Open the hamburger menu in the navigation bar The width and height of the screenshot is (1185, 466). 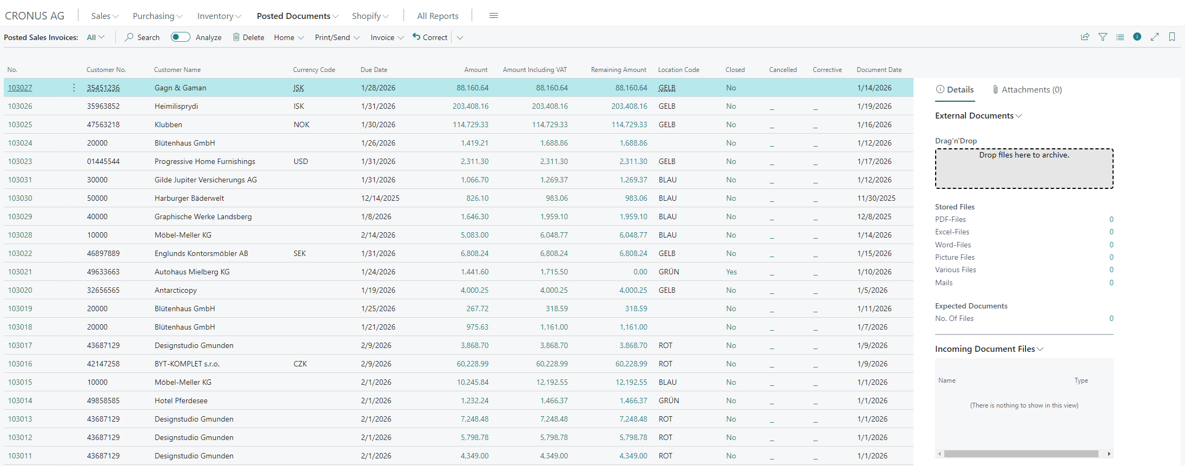click(493, 16)
